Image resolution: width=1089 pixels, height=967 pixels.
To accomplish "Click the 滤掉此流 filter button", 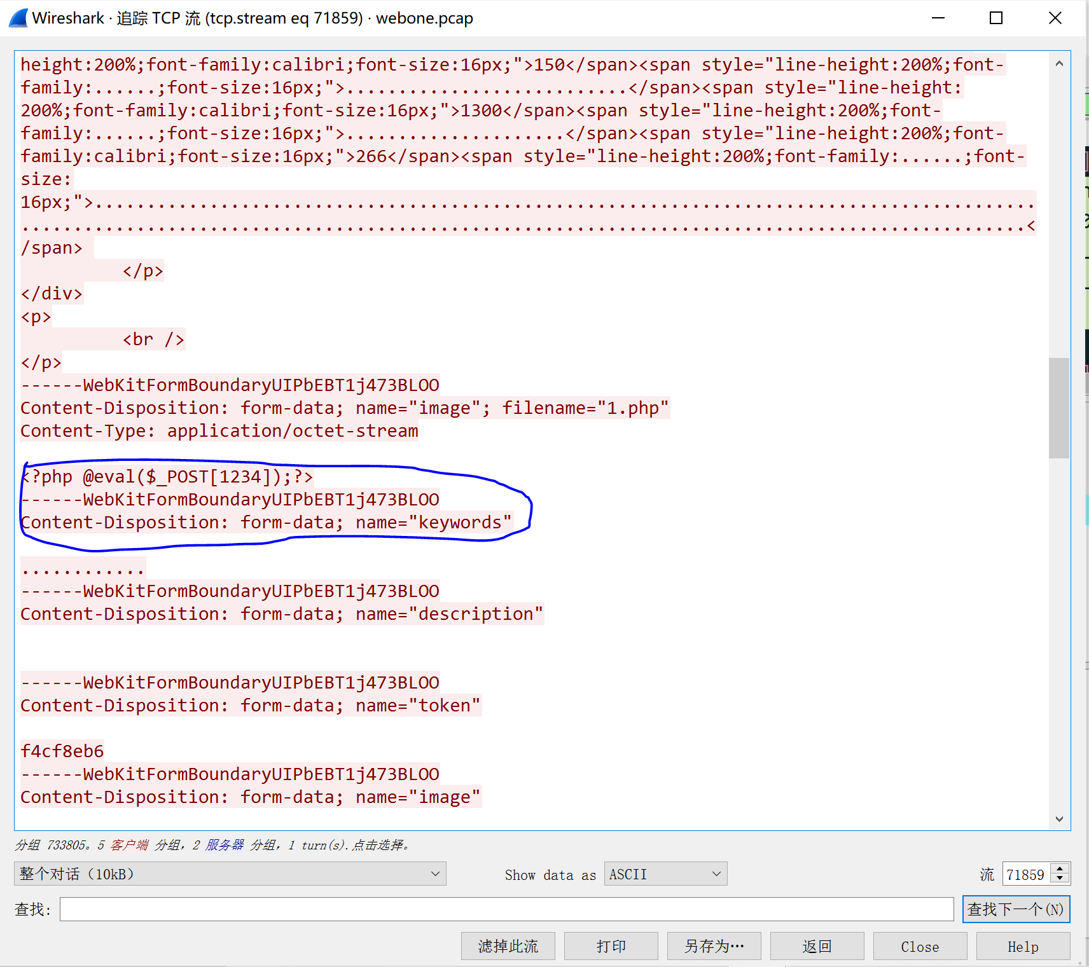I will coord(508,946).
